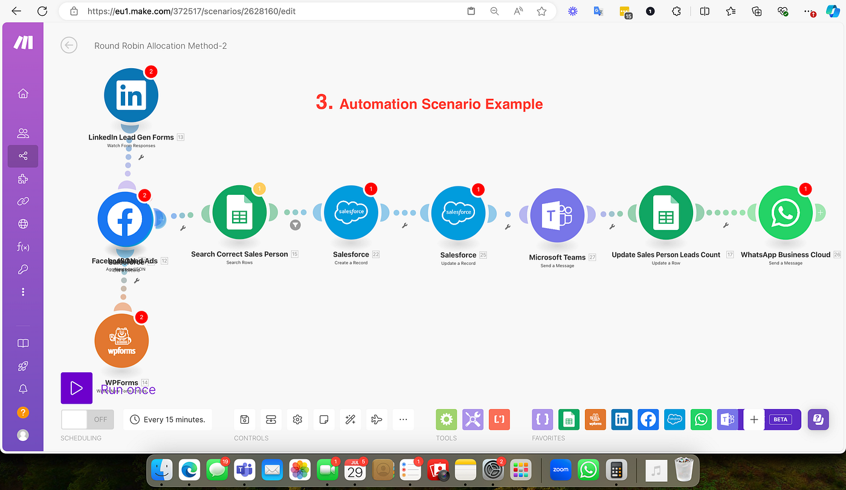This screenshot has width=846, height=490.
Task: Open What's new rocket icon in sidebar
Action: click(23, 366)
